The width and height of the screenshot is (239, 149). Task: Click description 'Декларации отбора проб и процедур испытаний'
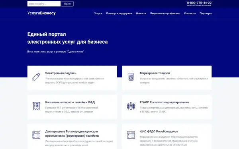tap(79, 143)
